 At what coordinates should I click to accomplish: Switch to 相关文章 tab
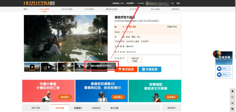pyautogui.click(x=36, y=108)
